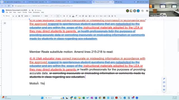Open the bulleted list dropdown

102,16
